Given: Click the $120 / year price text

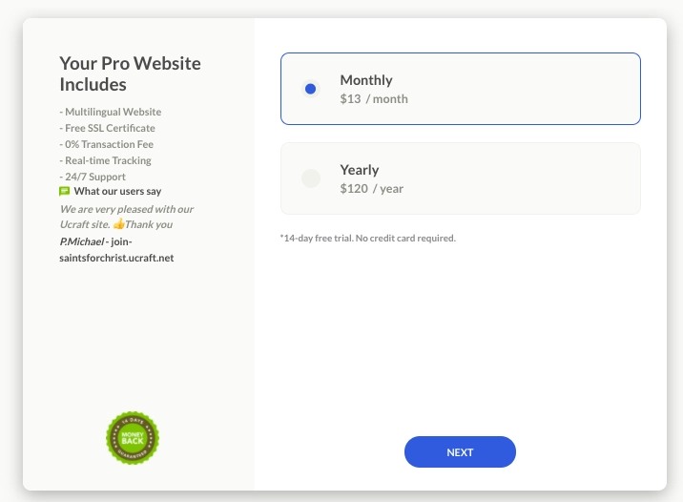Looking at the screenshot, I should point(372,189).
